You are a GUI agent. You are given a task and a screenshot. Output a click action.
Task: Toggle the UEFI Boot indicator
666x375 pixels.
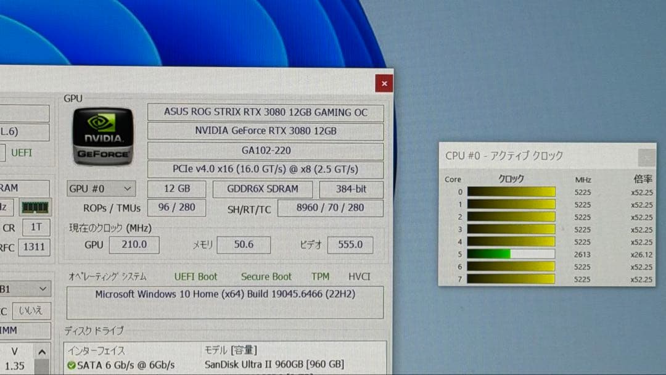196,277
